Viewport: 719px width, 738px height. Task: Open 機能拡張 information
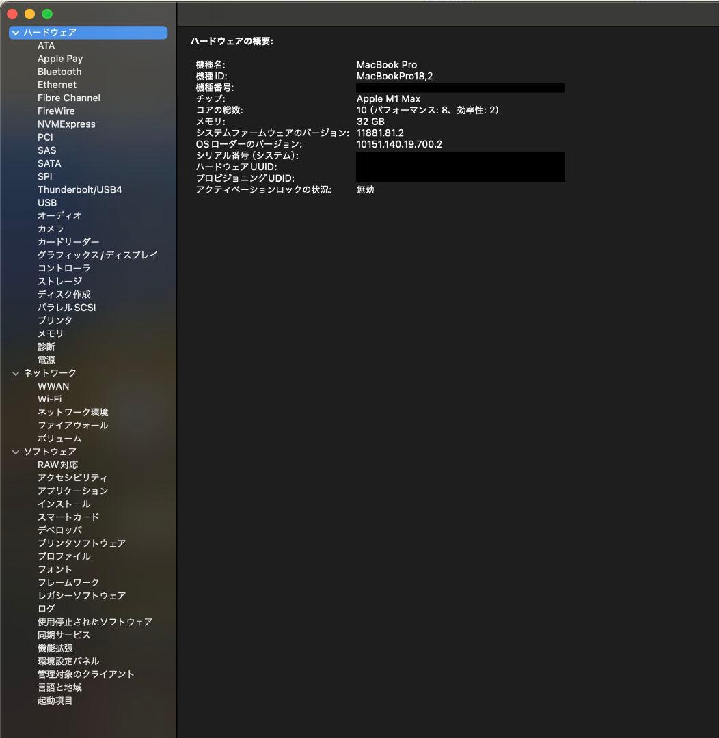click(x=55, y=648)
